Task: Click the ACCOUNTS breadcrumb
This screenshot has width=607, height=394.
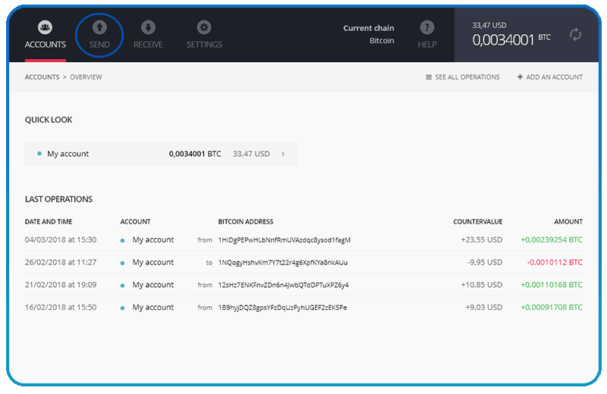Action: tap(42, 77)
